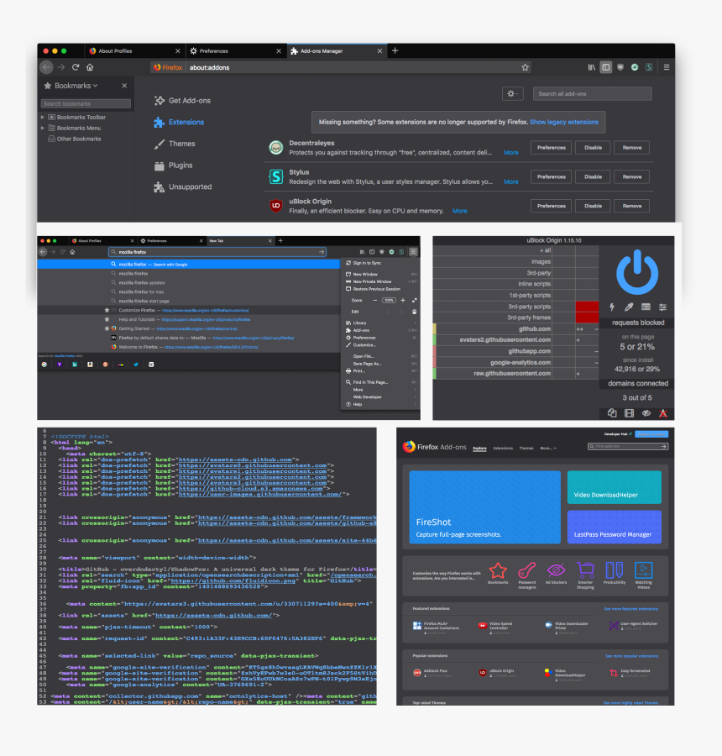This screenshot has width=722, height=756.
Task: Choose Customize... in Firefox menu
Action: click(x=380, y=345)
